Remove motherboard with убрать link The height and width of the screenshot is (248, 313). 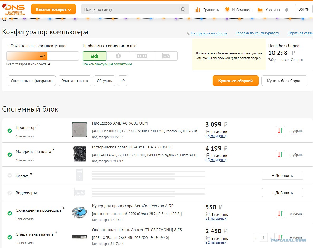(296, 155)
